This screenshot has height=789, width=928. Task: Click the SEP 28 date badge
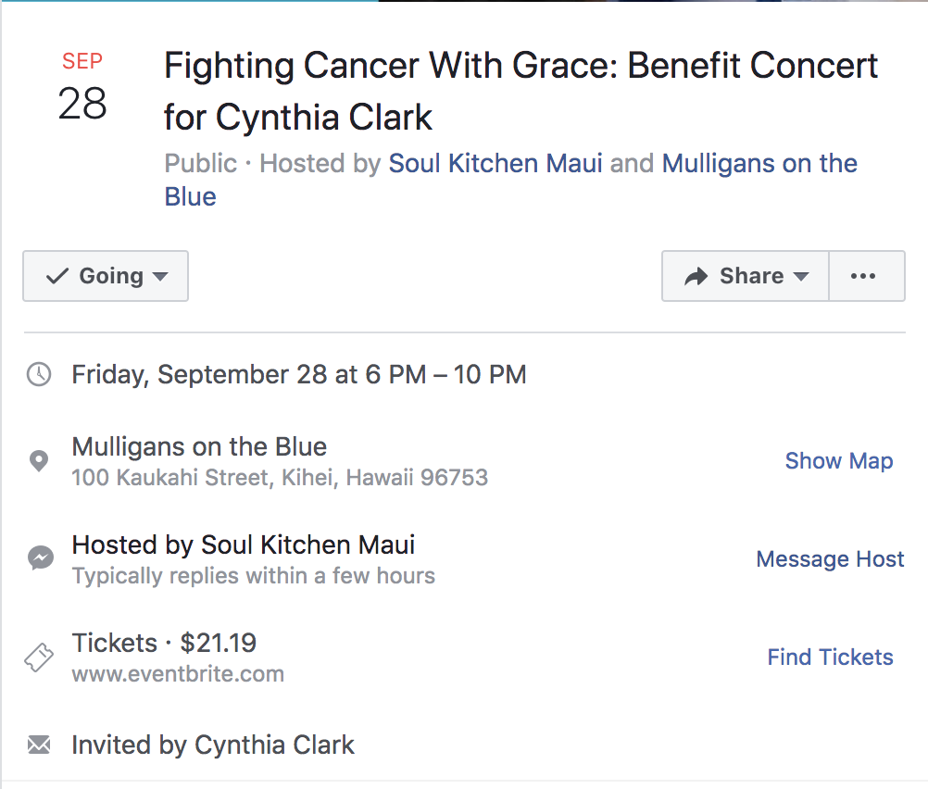[x=82, y=86]
